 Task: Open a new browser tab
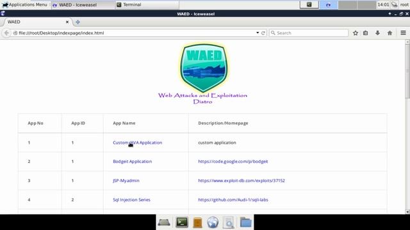pyautogui.click(x=78, y=22)
